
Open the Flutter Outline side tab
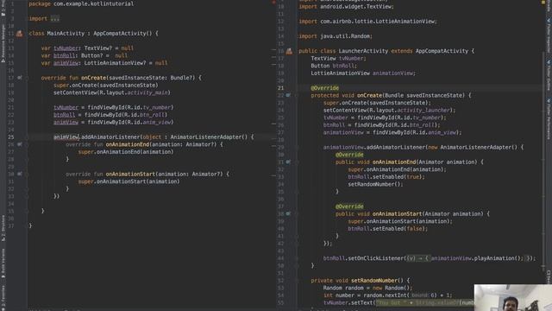click(x=549, y=75)
